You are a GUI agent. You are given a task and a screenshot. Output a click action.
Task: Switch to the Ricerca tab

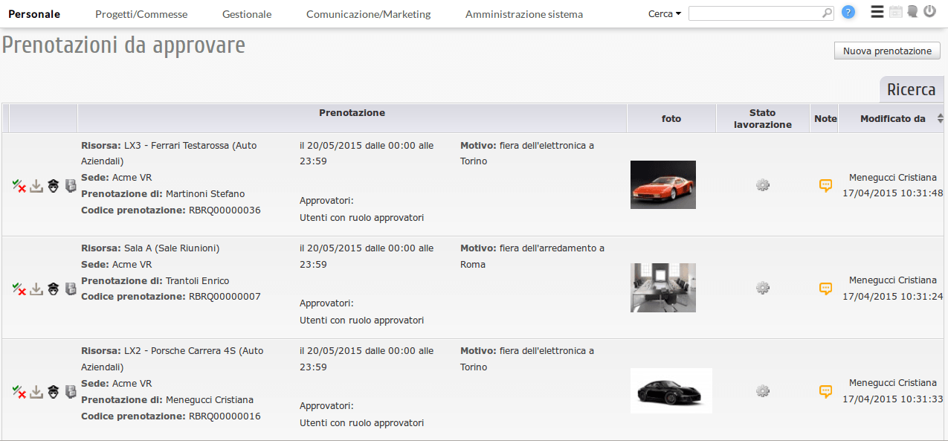tap(911, 90)
